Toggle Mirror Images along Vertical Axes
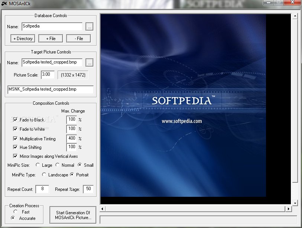302x228 pixels. coord(15,156)
